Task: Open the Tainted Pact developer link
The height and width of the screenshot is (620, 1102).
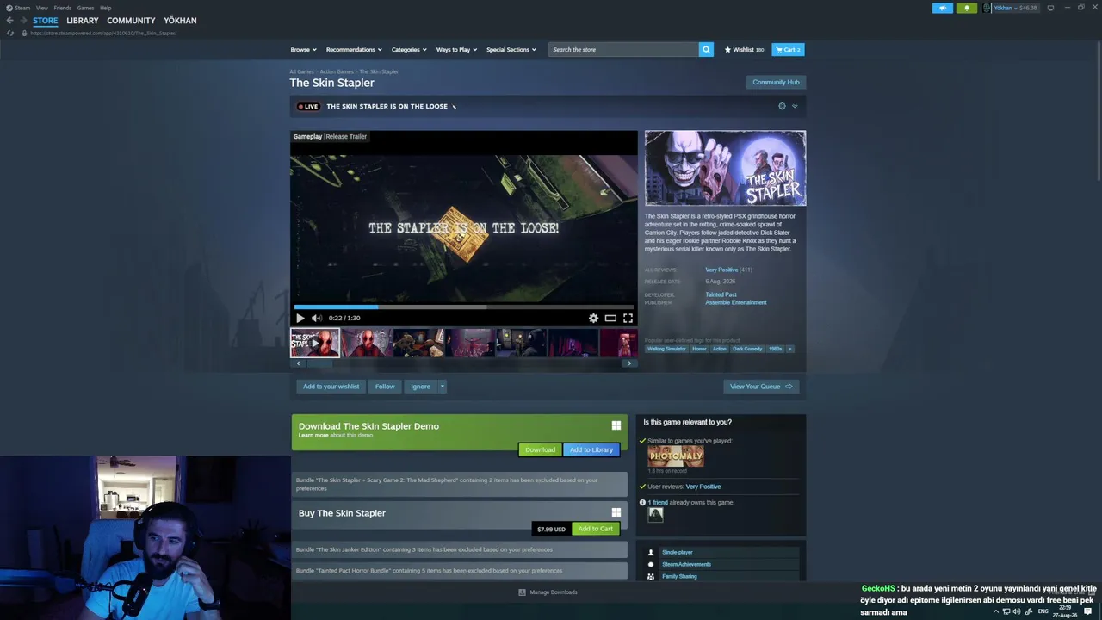Action: click(721, 294)
